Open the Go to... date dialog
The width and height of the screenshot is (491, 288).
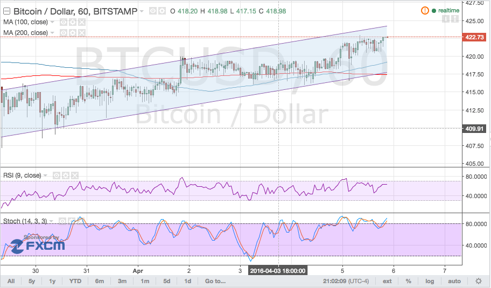pyautogui.click(x=215, y=281)
